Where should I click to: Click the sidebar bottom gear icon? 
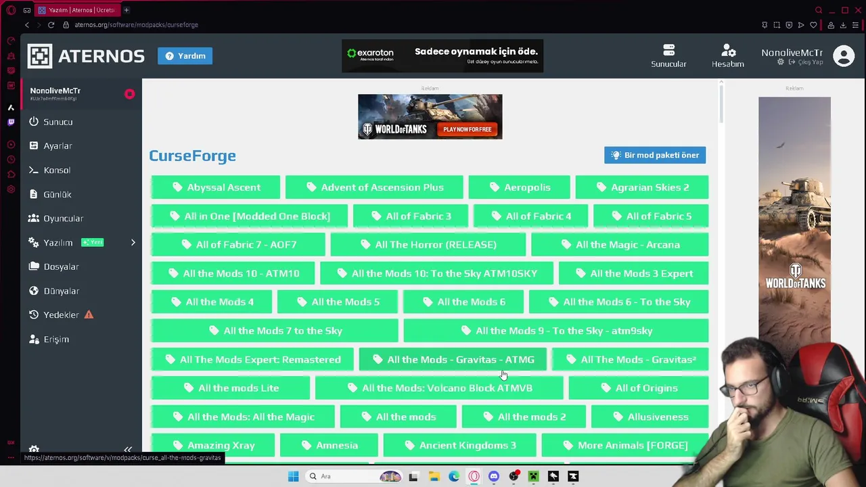coord(34,449)
